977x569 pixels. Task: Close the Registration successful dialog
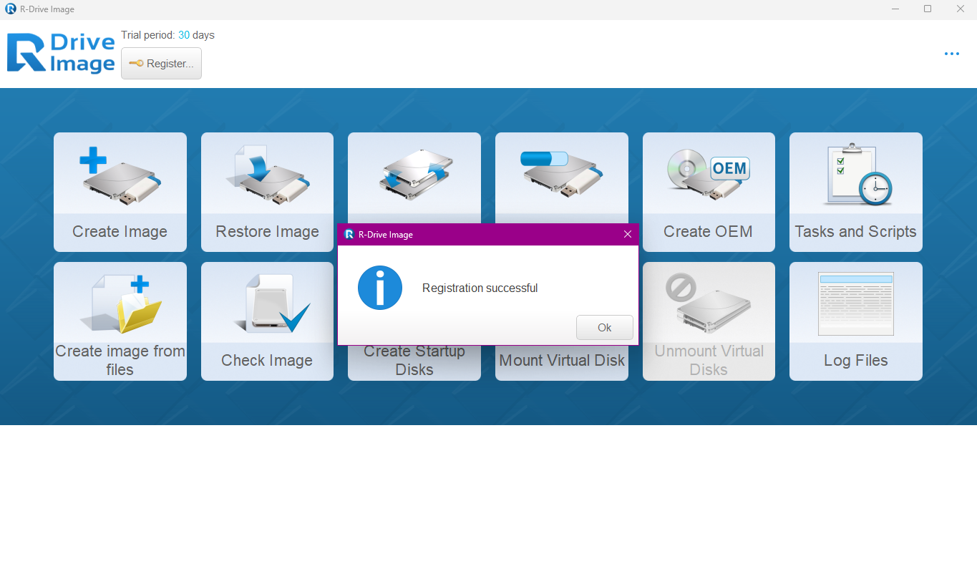coord(628,234)
